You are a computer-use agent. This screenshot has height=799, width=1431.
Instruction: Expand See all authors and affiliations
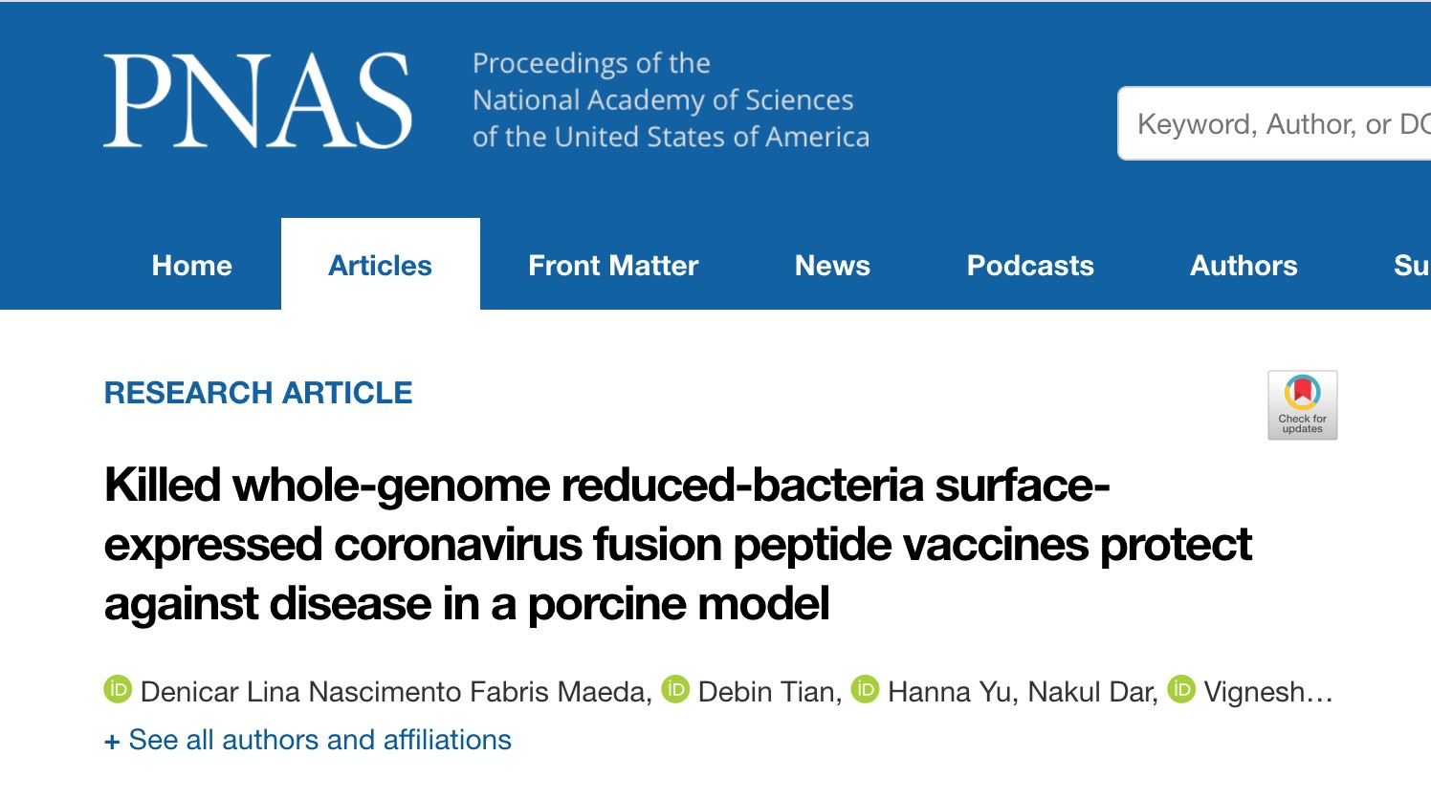pos(308,740)
